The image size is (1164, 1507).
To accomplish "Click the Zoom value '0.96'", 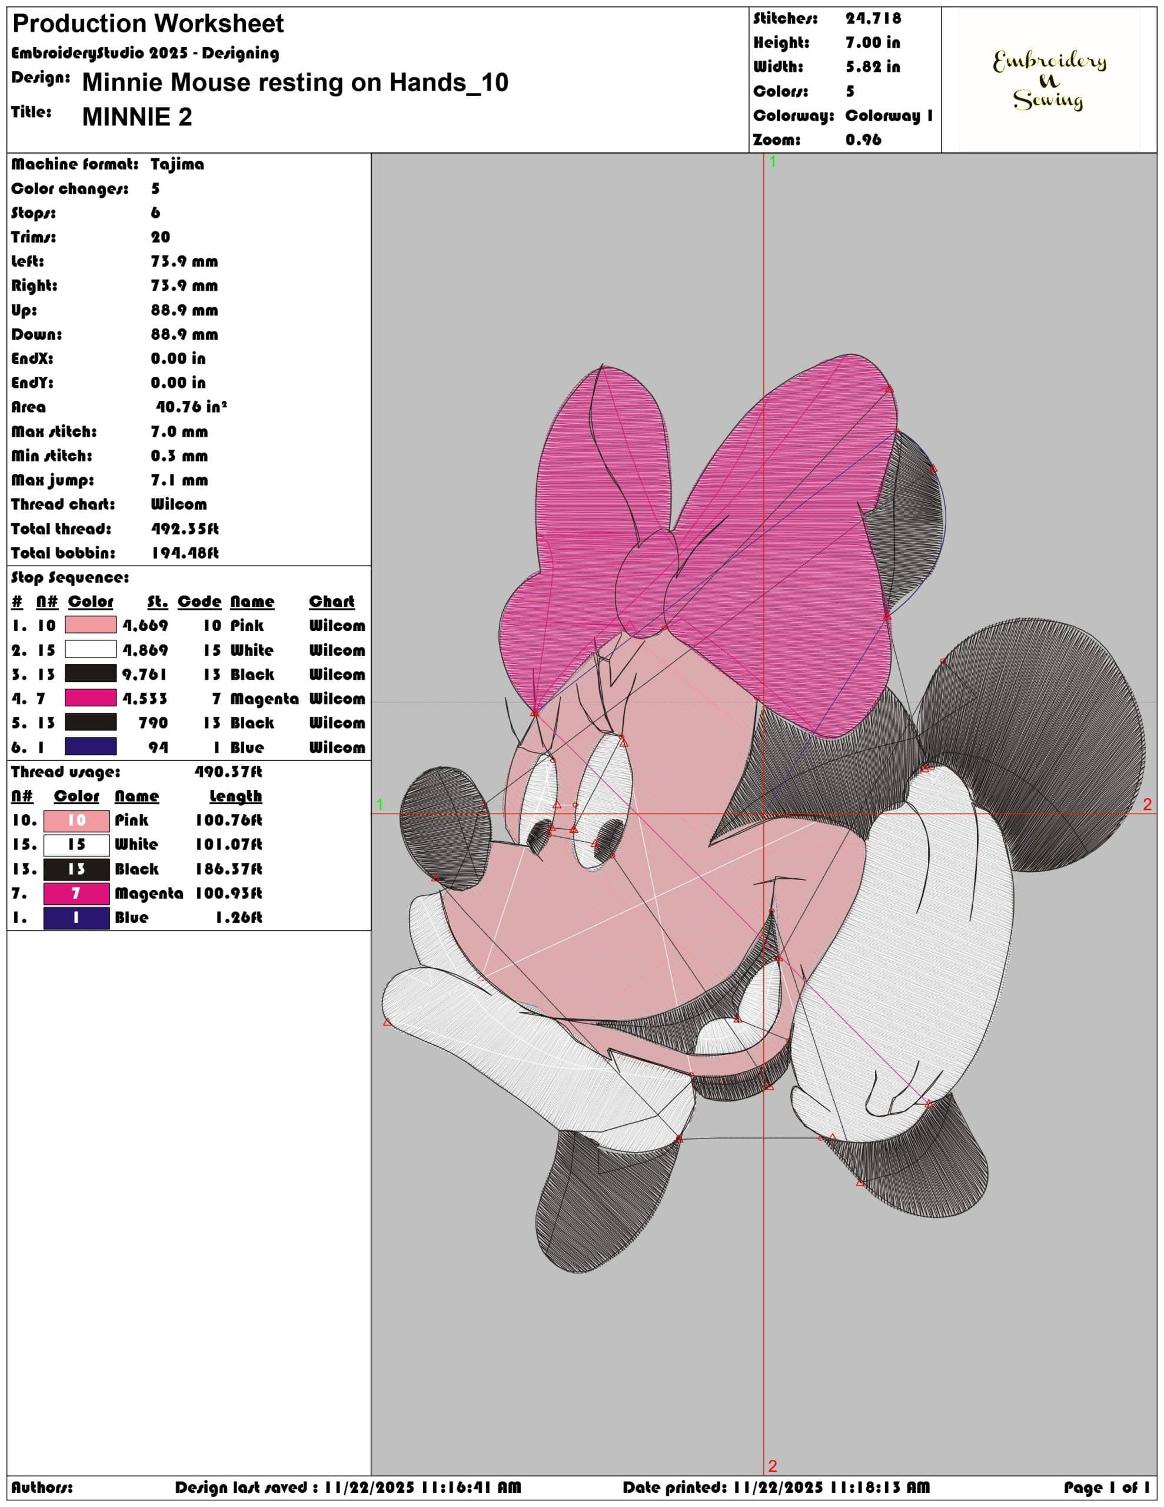I will coord(863,140).
